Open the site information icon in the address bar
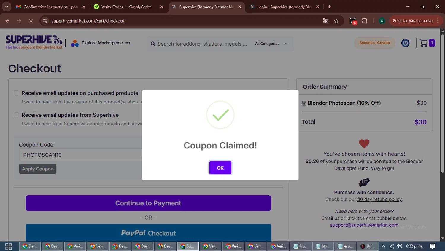This screenshot has width=445, height=251. click(45, 21)
